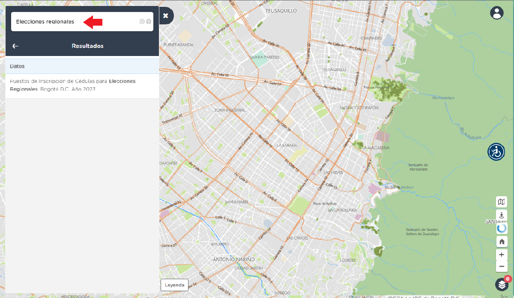Open the search help question mark icon
Image resolution: width=514 pixels, height=298 pixels.
[149, 21]
